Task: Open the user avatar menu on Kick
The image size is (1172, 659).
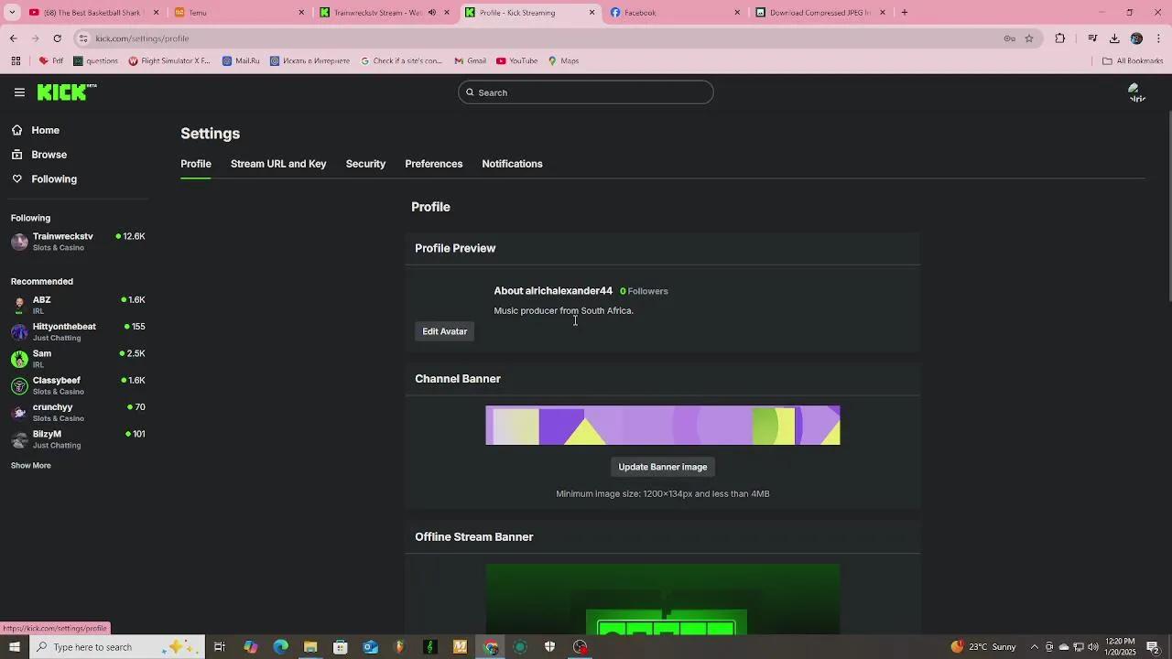Action: coord(1136,92)
